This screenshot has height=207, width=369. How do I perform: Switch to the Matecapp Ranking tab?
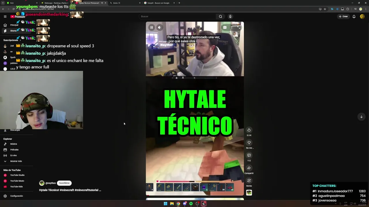[x=56, y=3]
